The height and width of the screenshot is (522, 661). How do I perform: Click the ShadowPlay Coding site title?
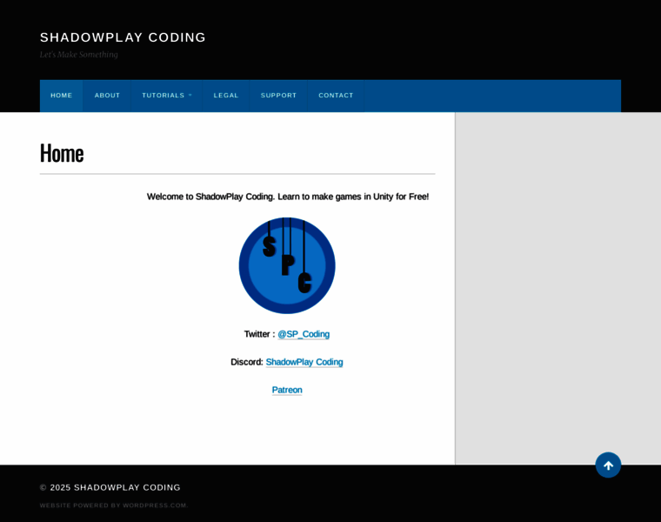(x=123, y=37)
